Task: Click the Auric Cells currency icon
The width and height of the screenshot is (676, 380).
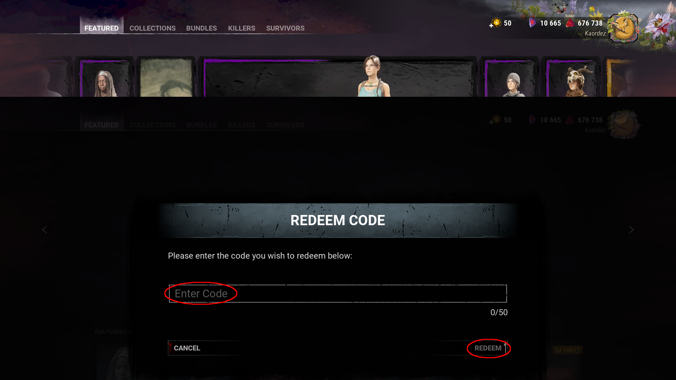Action: pos(496,23)
